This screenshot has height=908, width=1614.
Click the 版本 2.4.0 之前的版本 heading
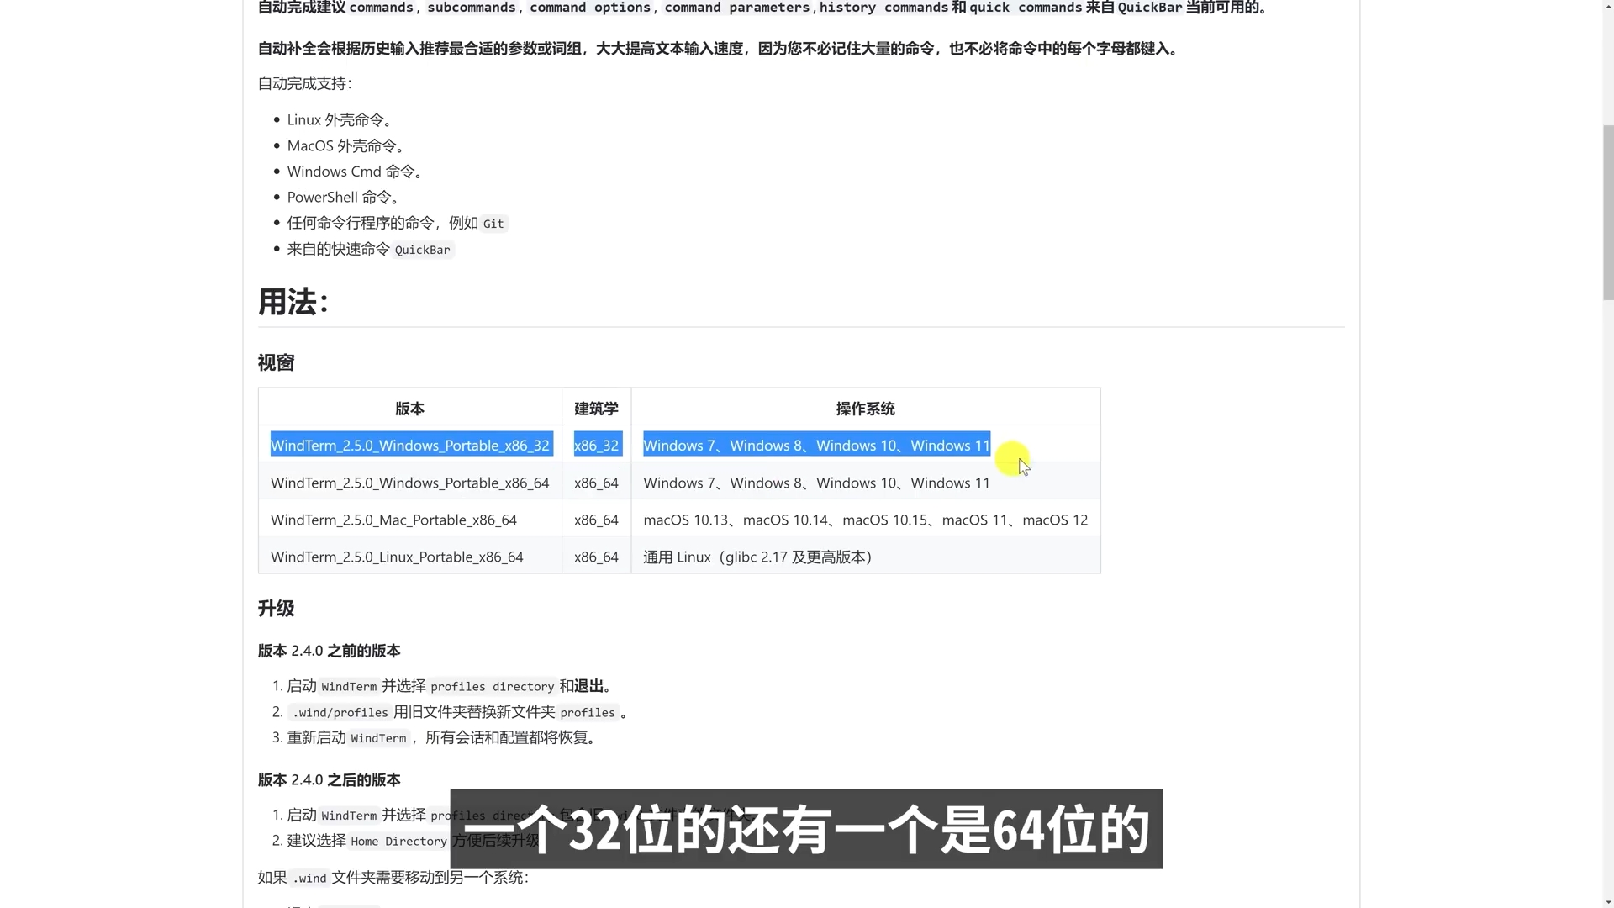(328, 650)
